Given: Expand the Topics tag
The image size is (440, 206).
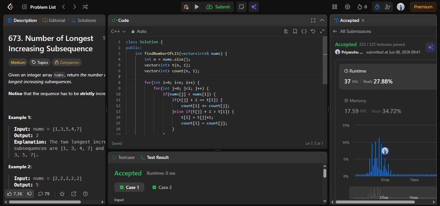Looking at the screenshot, I should pyautogui.click(x=40, y=62).
